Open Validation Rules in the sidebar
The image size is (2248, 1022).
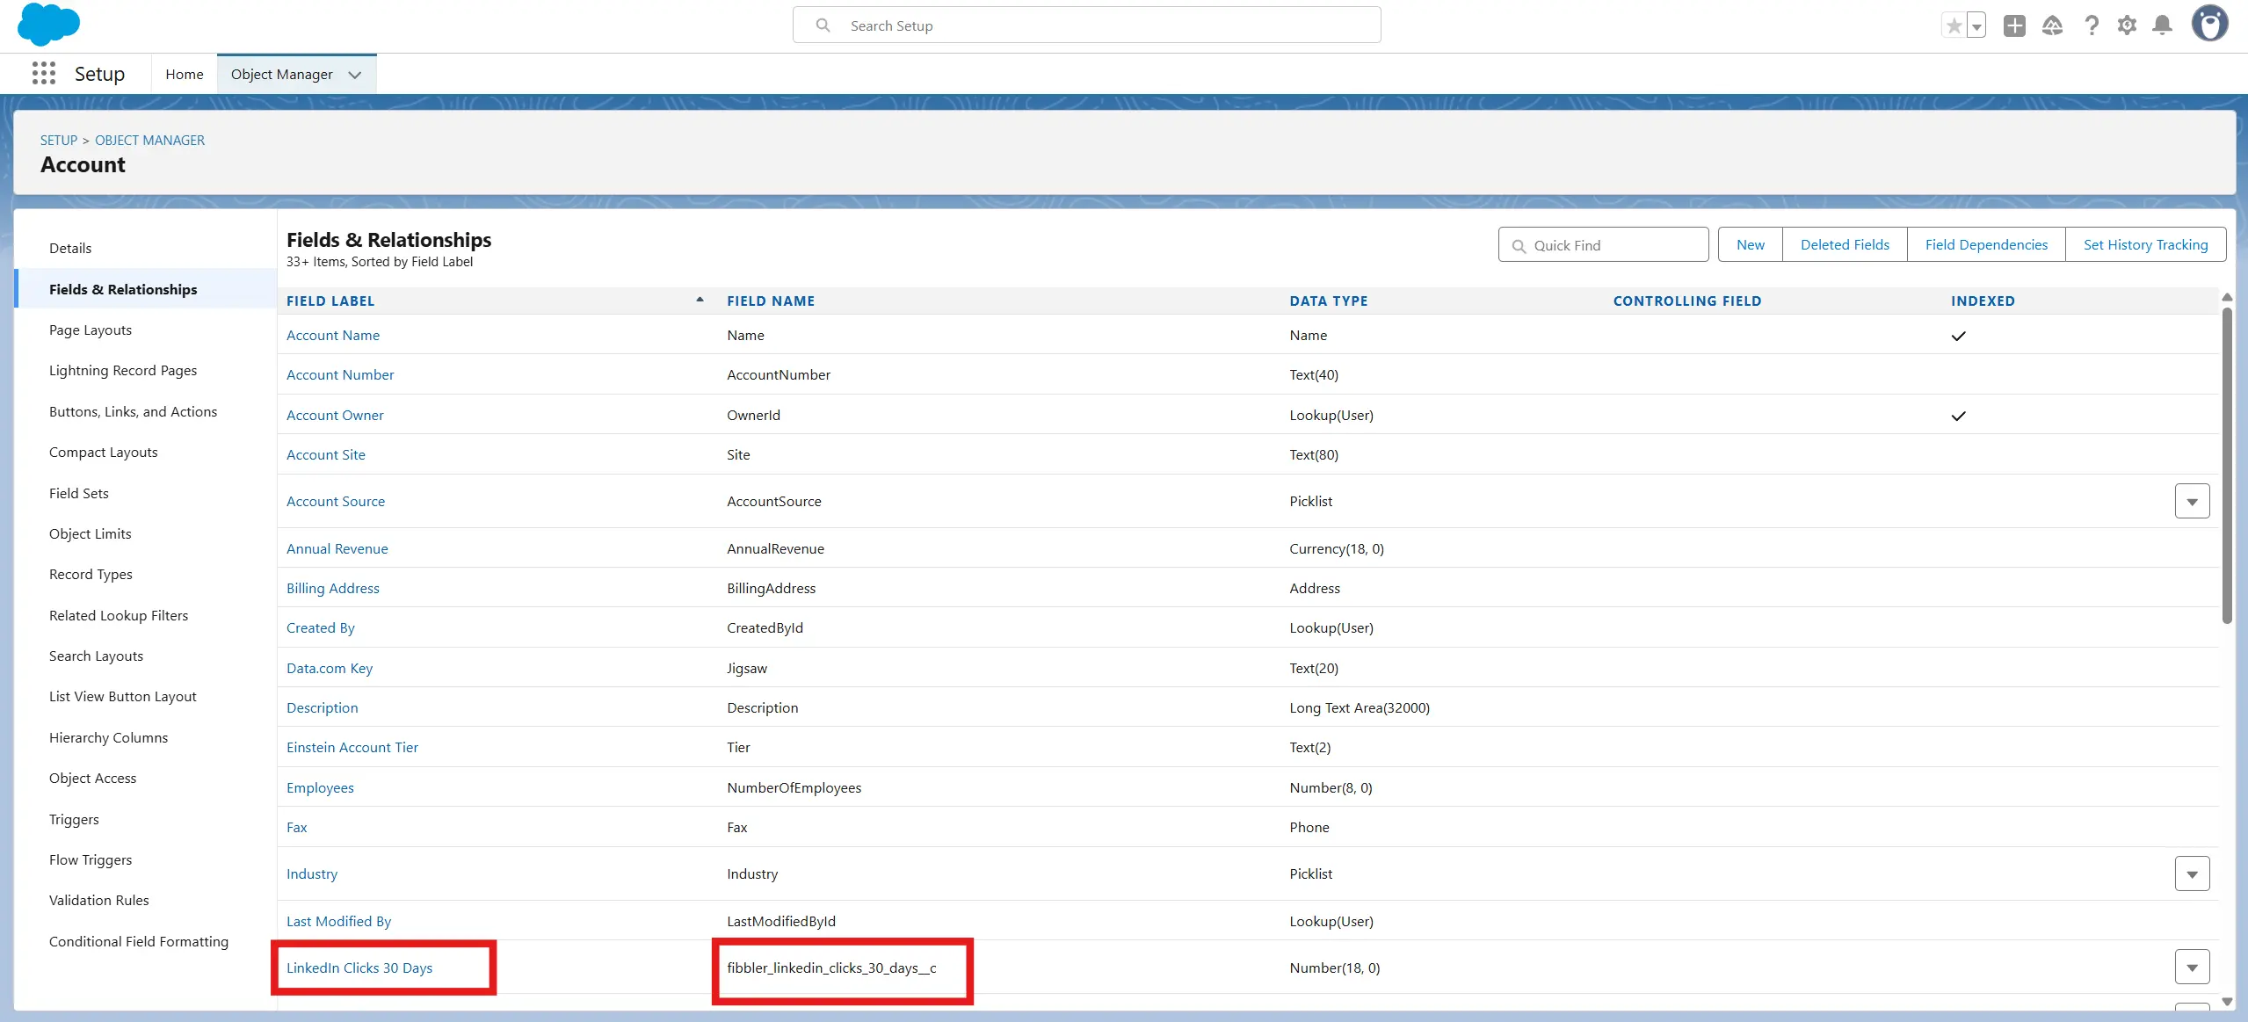click(99, 901)
